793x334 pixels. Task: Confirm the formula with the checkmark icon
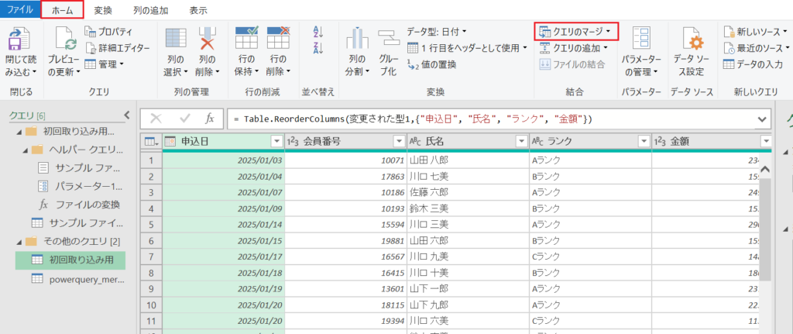click(184, 119)
